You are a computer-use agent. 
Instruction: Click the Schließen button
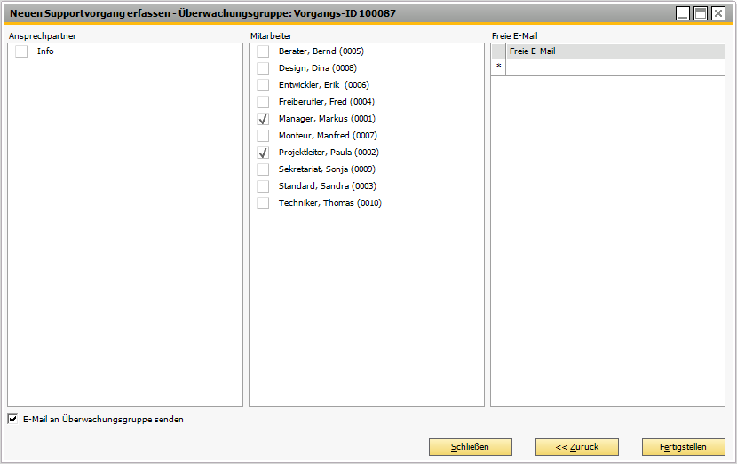470,447
